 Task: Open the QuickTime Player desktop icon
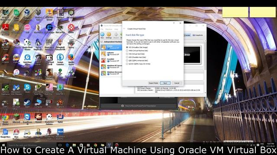click(27, 59)
